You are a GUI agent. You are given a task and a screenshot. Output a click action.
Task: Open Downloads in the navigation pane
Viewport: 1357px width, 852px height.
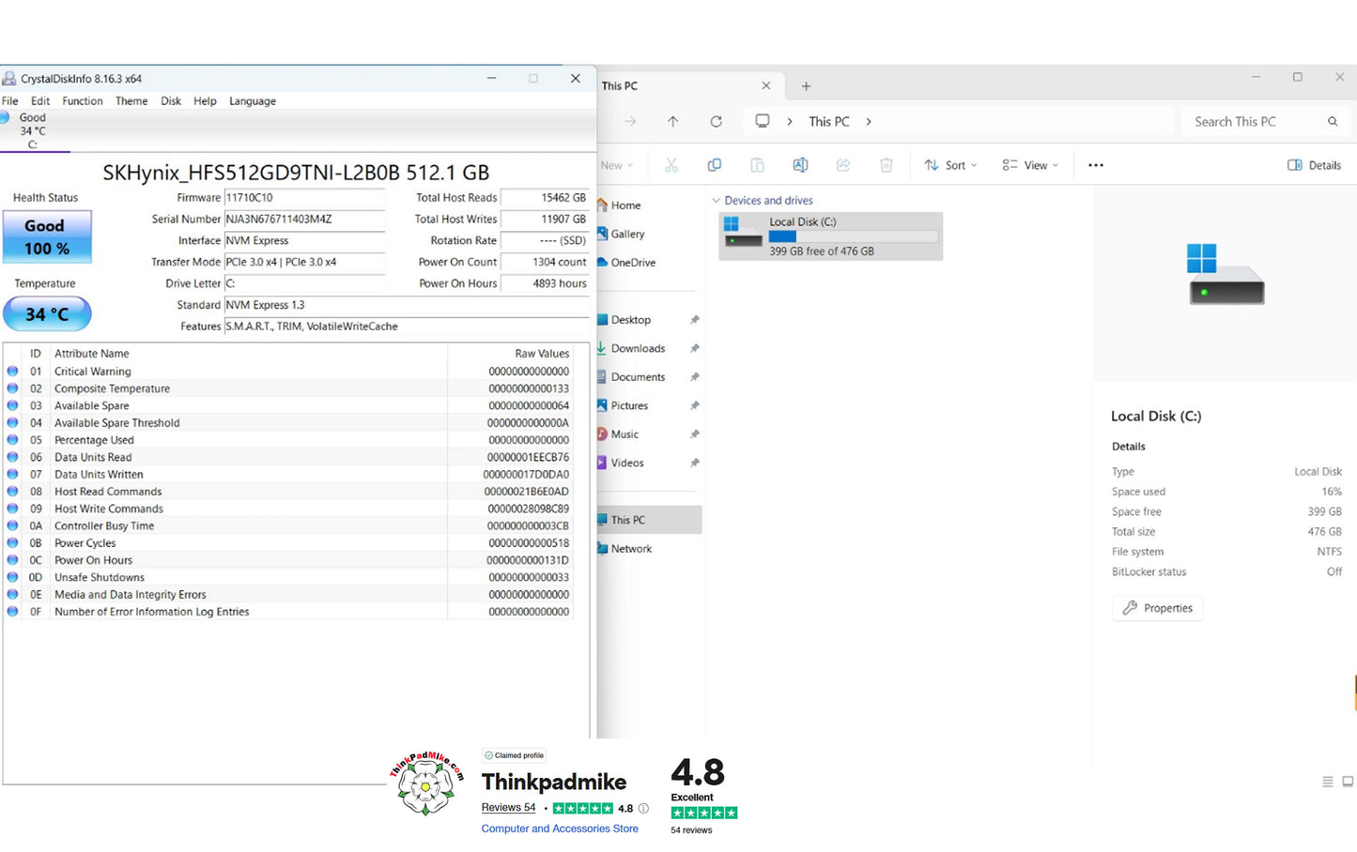(638, 349)
